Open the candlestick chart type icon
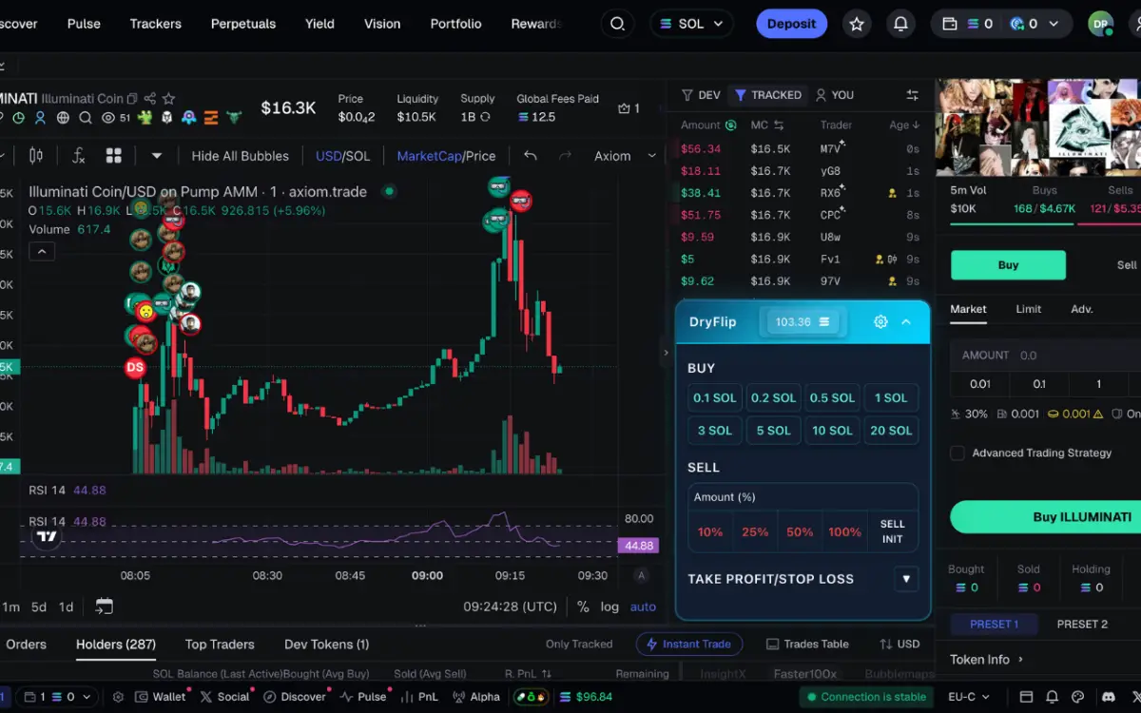 tap(36, 156)
